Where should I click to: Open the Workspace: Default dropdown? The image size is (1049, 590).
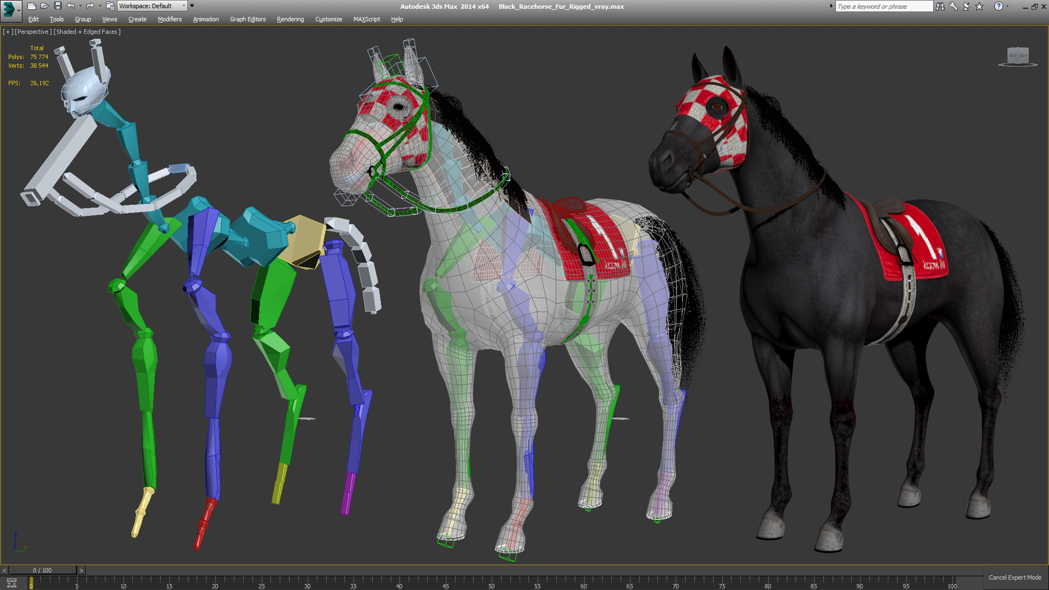point(152,6)
